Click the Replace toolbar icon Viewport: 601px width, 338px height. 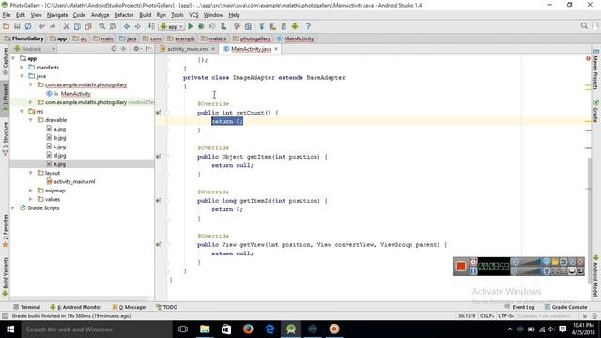coord(113,26)
